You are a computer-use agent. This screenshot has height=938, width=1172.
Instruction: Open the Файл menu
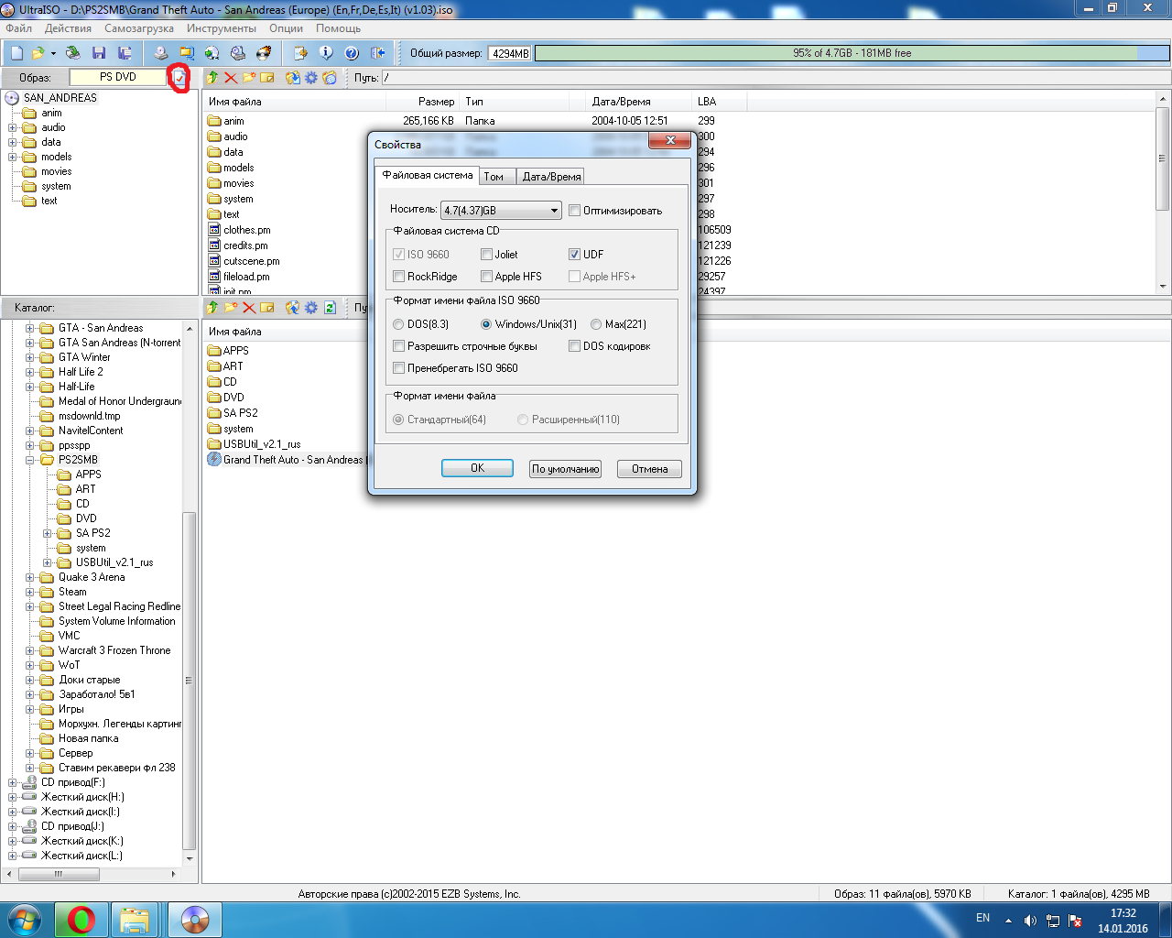coord(18,28)
